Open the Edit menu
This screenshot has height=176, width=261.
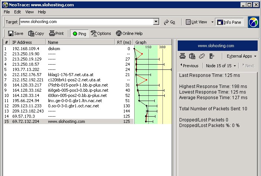point(17,12)
